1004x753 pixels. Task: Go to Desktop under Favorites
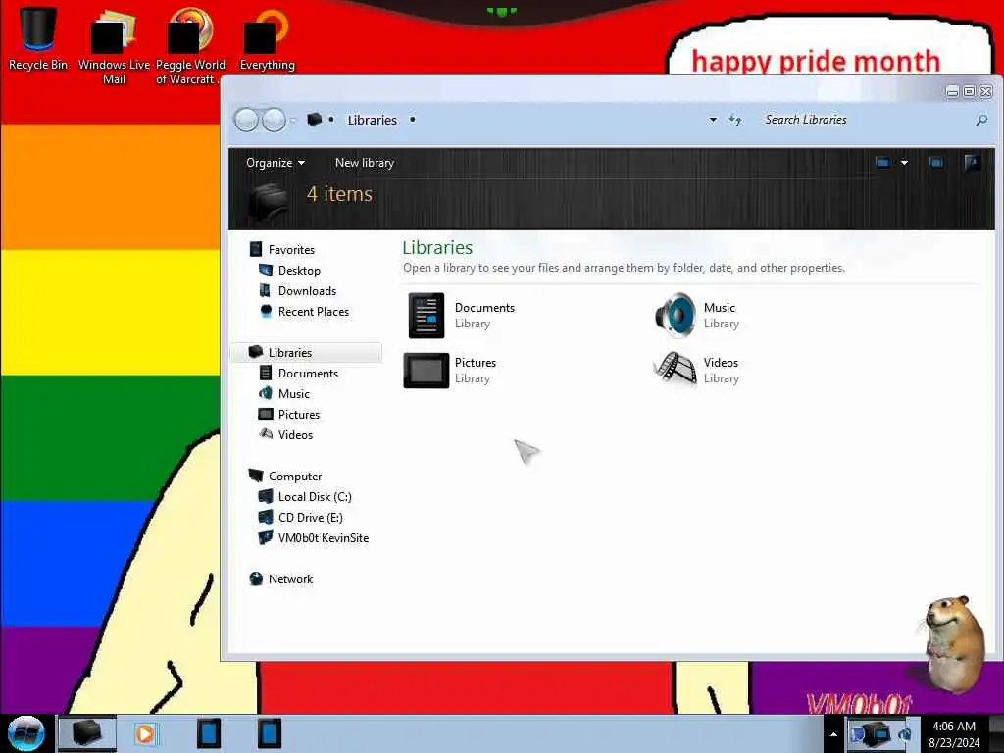(x=289, y=271)
